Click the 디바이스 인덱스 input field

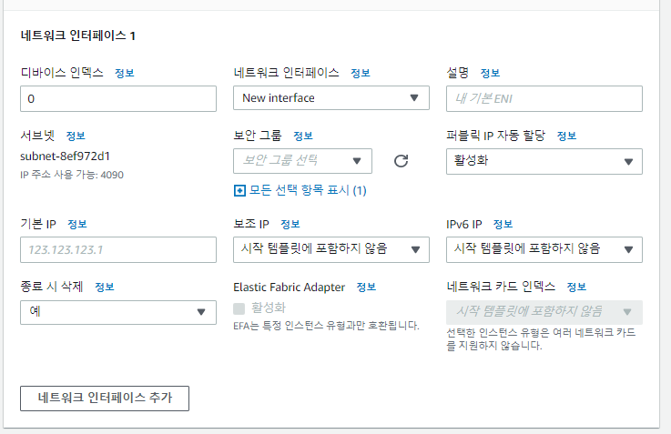[x=118, y=99]
